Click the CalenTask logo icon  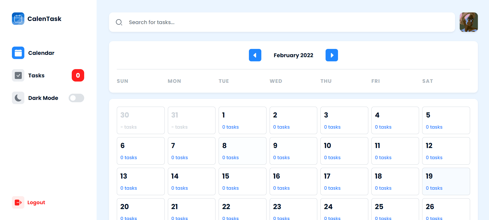pyautogui.click(x=18, y=19)
